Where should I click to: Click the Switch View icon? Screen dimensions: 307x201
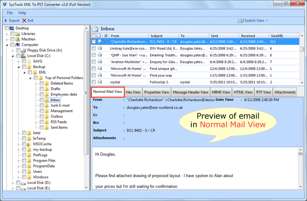[241, 20]
